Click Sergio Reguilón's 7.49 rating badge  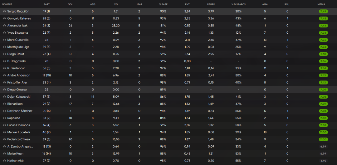pos(323,12)
